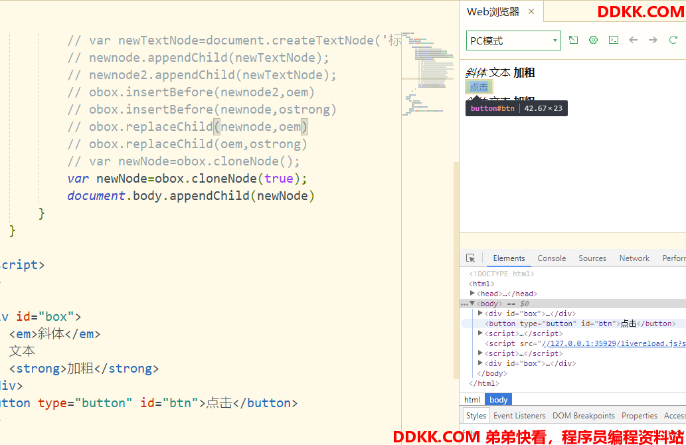Viewport: 686px width, 445px height.
Task: Expand the div#box node directly above the closing body tag
Action: click(x=480, y=363)
